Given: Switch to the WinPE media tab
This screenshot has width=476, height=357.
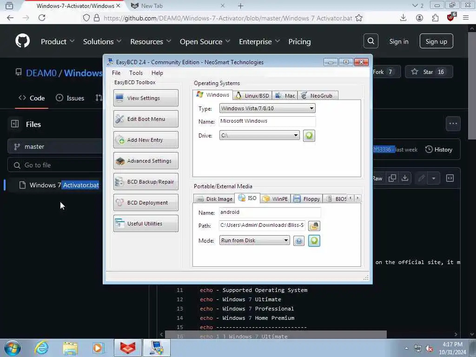Looking at the screenshot, I should coord(275,199).
